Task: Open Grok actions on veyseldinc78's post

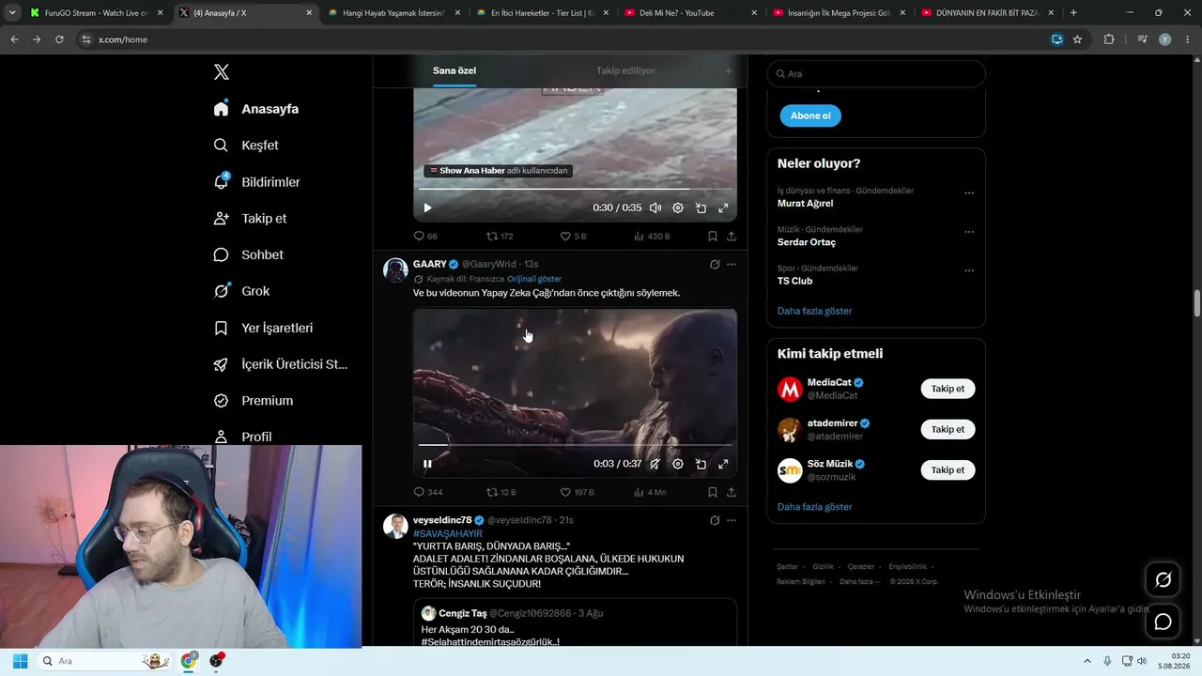Action: [x=715, y=520]
